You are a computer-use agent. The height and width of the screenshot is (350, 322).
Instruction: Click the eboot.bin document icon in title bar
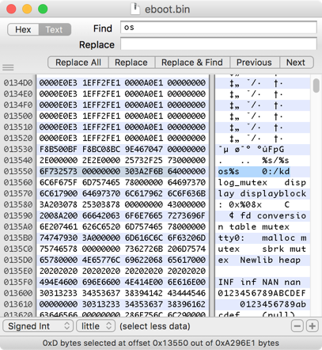click(135, 9)
